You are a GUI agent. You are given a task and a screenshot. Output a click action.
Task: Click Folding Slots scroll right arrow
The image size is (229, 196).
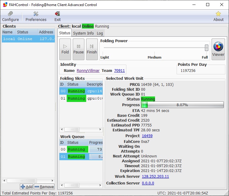pyautogui.click(x=100, y=129)
